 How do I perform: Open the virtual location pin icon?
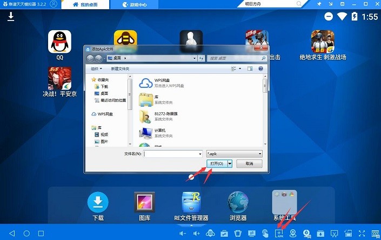click(x=293, y=233)
